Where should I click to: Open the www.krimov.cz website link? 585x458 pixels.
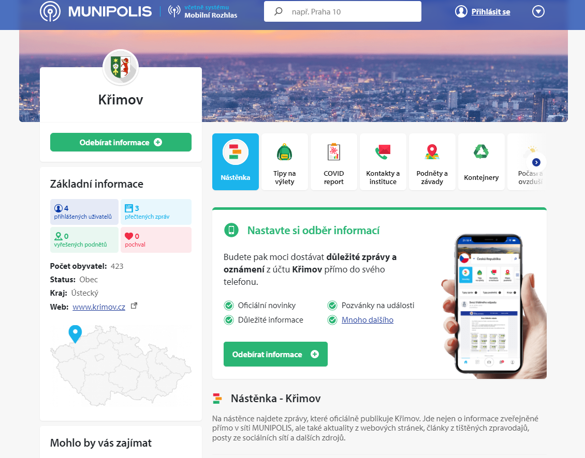(x=99, y=307)
